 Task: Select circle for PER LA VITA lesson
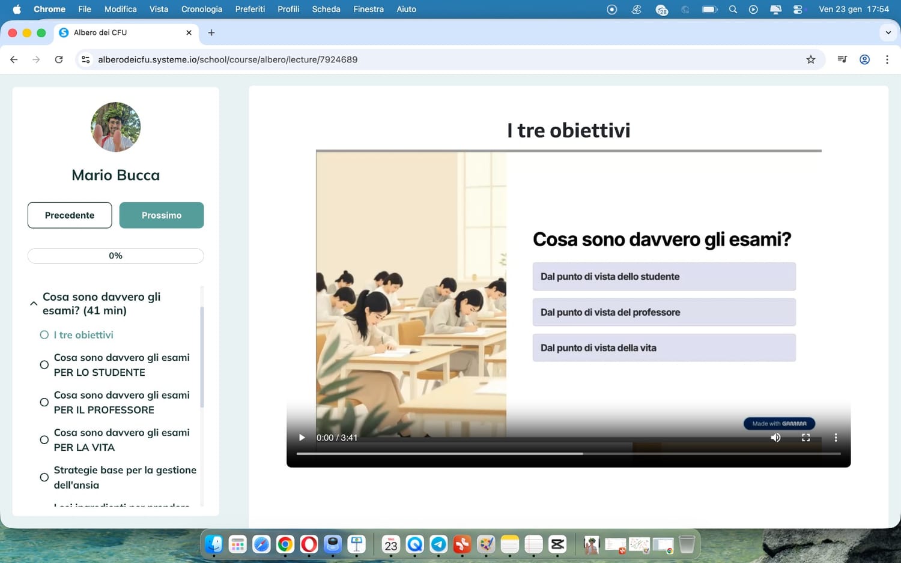tap(44, 440)
